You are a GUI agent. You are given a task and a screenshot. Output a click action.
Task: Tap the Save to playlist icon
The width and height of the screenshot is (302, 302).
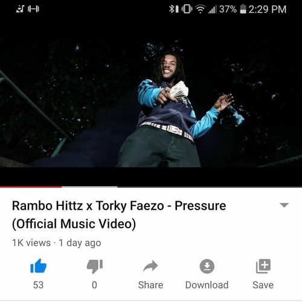(263, 266)
